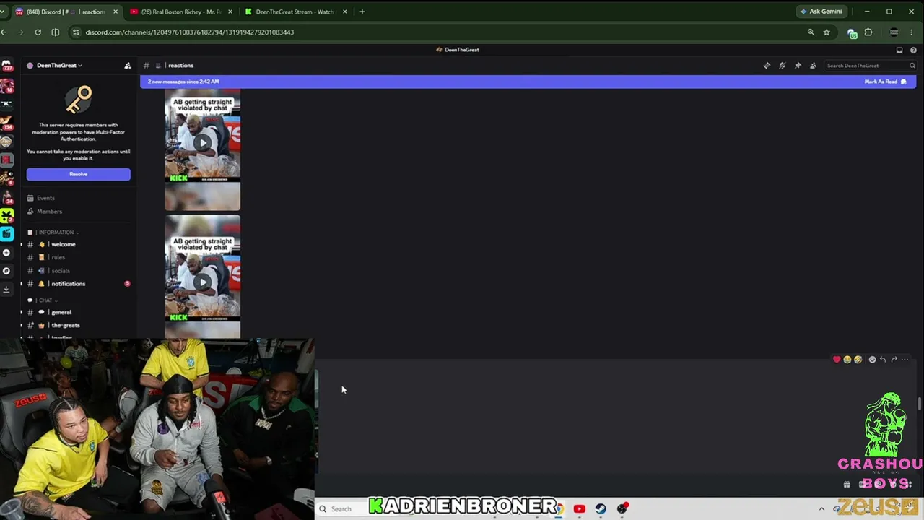Open the message More options ellipsis
The width and height of the screenshot is (924, 520).
[x=905, y=360]
